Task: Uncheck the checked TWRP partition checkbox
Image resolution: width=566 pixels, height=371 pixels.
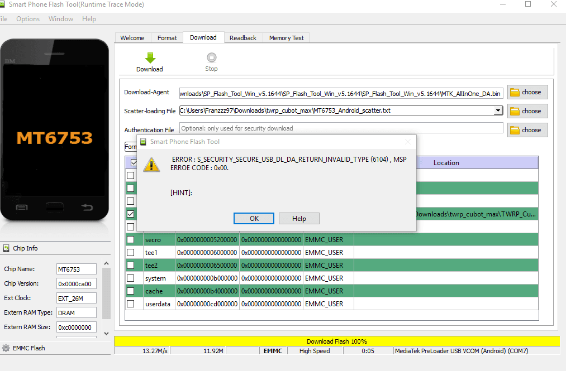Action: pos(131,214)
